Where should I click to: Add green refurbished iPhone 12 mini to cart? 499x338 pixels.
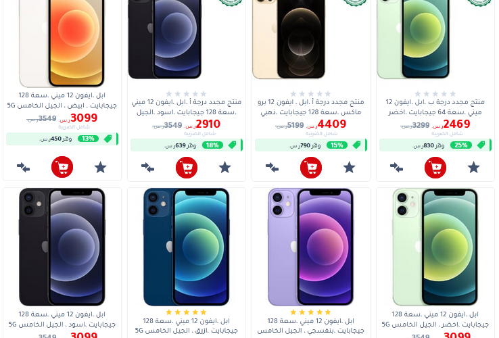pos(435,168)
